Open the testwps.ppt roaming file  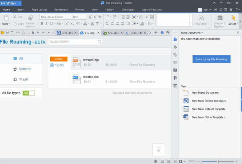click(121, 62)
